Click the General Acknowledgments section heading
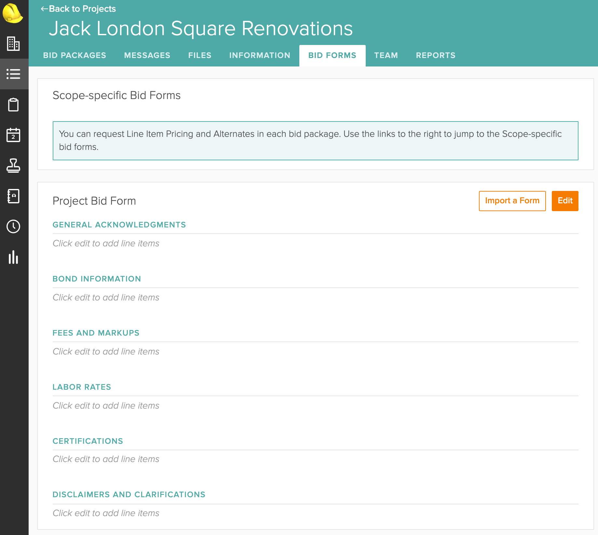The width and height of the screenshot is (598, 535). (x=119, y=225)
